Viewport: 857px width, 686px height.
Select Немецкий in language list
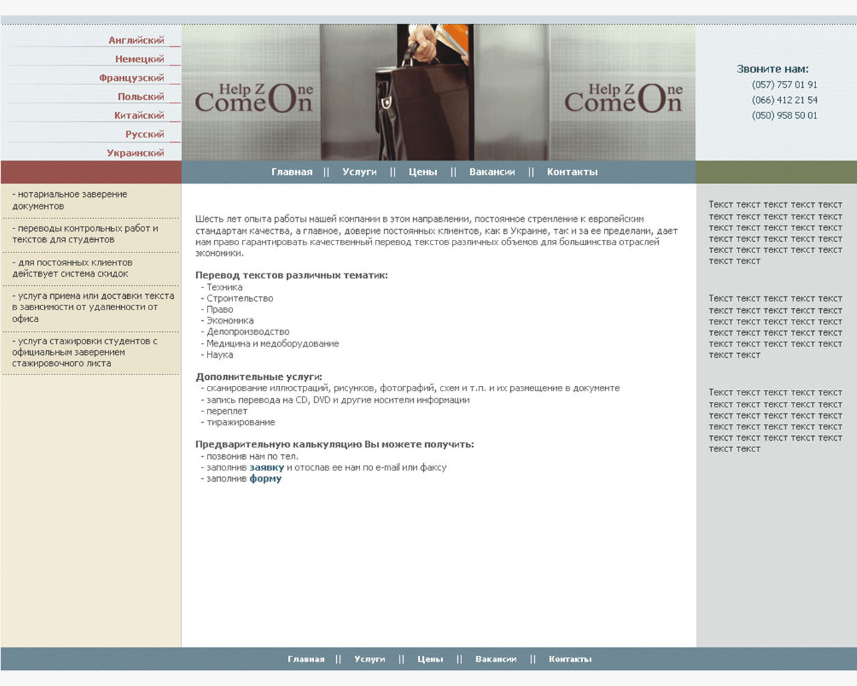tap(139, 59)
